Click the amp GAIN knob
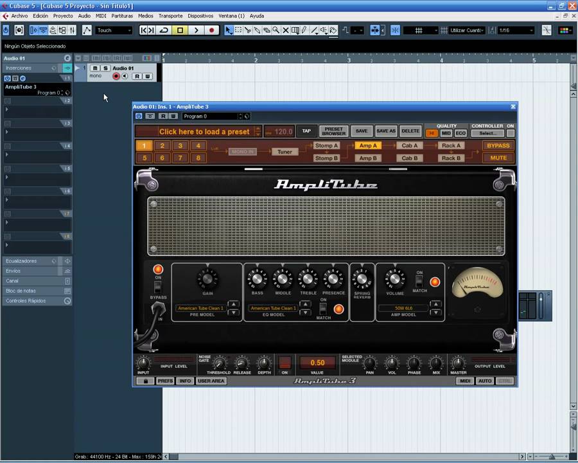Image resolution: width=578 pixels, height=463 pixels. 207,279
